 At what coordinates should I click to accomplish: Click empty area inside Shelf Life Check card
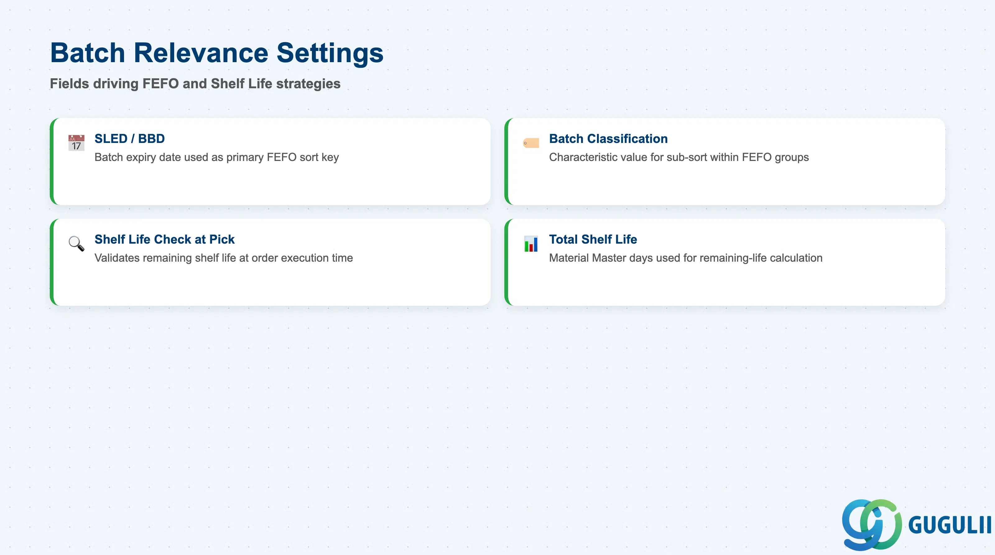pyautogui.click(x=271, y=286)
